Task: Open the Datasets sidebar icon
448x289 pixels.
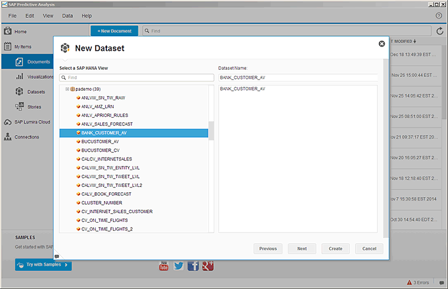Action: pyautogui.click(x=19, y=92)
